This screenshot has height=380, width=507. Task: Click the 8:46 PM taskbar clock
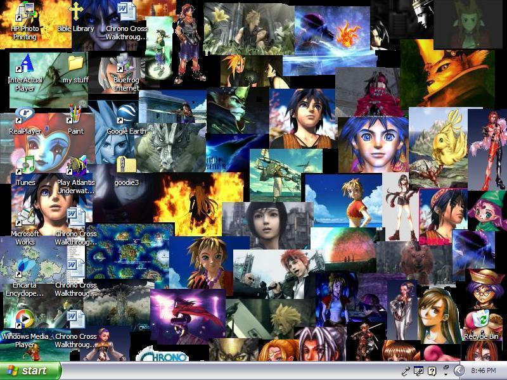[x=484, y=370]
